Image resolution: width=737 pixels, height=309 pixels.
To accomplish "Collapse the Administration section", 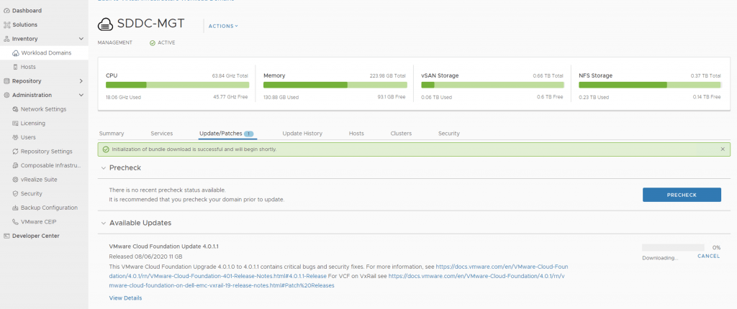I will point(81,95).
